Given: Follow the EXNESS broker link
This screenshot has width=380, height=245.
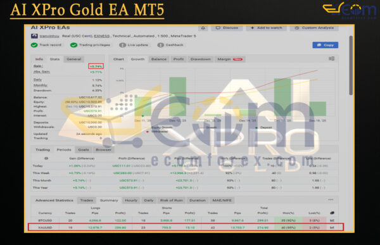Looking at the screenshot, I should 102,36.
